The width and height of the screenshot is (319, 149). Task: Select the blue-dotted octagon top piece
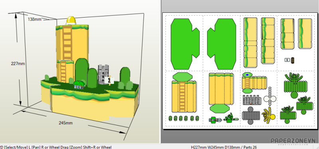tap(247, 75)
